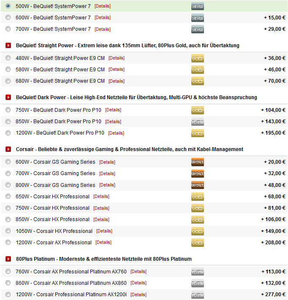Open Details for 850W Corsair HX Professional

pyautogui.click(x=101, y=219)
